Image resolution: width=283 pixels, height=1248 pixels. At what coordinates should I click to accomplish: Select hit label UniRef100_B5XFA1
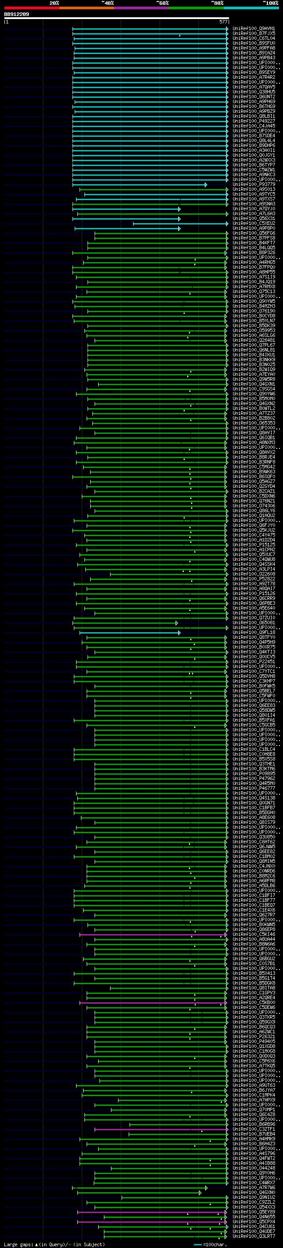[254, 720]
